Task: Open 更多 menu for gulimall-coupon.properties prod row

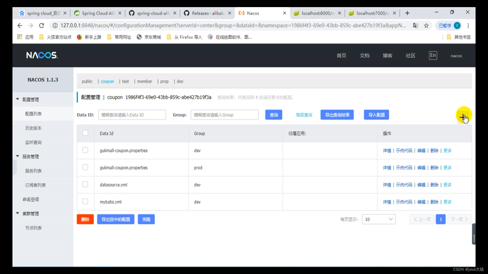Action: [447, 168]
